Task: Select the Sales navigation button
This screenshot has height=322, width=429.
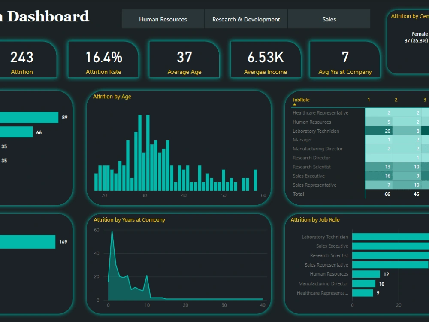Action: (329, 19)
